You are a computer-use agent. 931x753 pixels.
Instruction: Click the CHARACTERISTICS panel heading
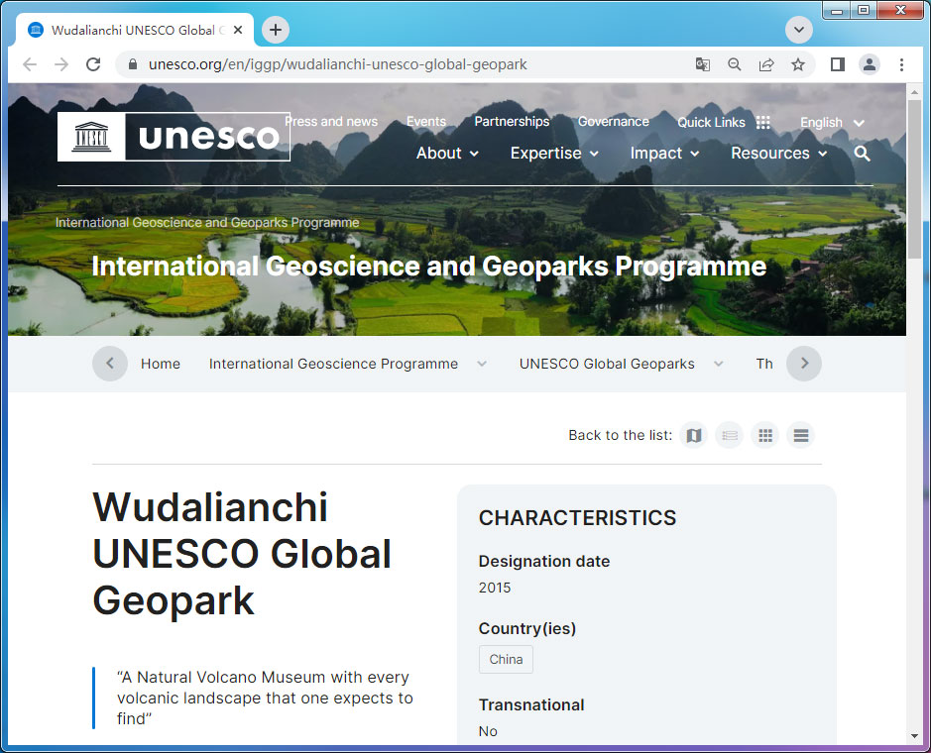tap(577, 518)
